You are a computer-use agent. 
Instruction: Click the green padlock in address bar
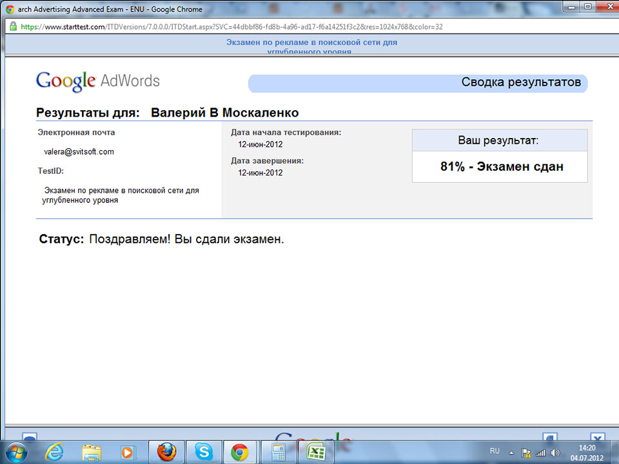[13, 26]
